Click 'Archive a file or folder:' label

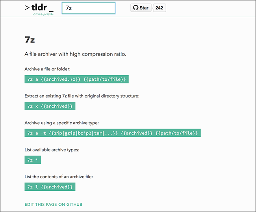(x=48, y=69)
